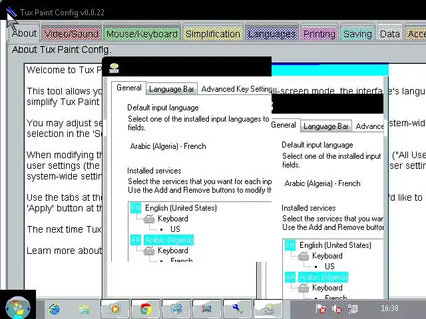This screenshot has width=426, height=319.
Task: Click 'About Tux Paint Config.' heading
Action: [x=61, y=50]
